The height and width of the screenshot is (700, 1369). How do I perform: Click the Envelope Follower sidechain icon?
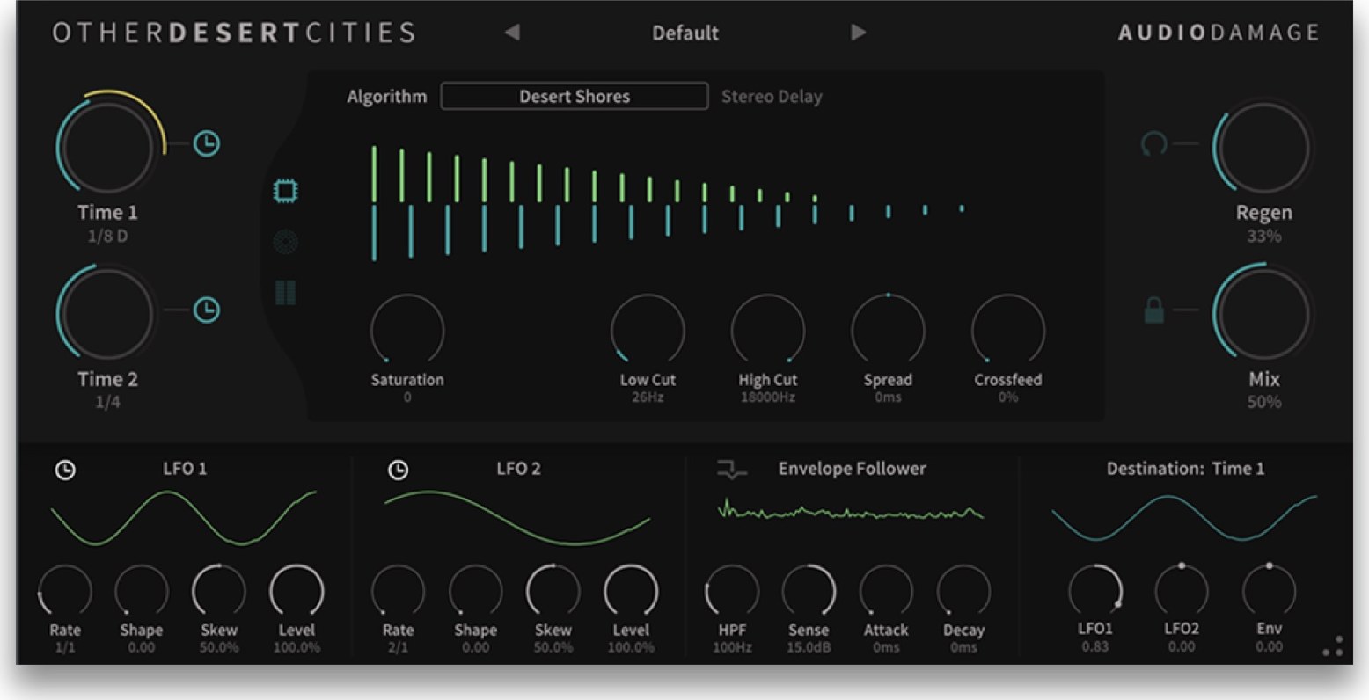731,470
